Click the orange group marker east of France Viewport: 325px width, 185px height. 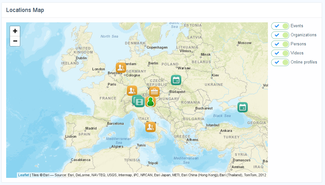[132, 91]
